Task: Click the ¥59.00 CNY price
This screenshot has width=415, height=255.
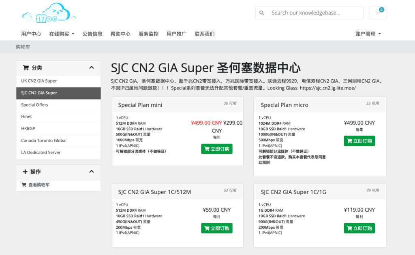Action: pos(217,210)
